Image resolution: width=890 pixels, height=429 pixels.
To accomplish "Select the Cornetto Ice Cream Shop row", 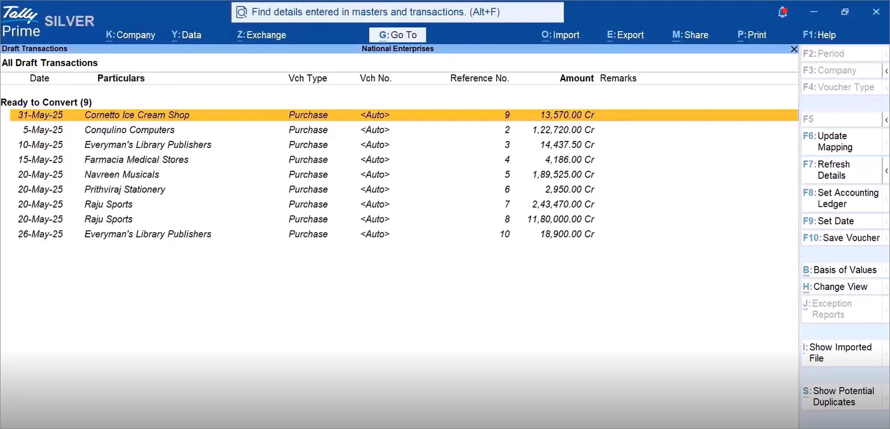I will point(404,115).
